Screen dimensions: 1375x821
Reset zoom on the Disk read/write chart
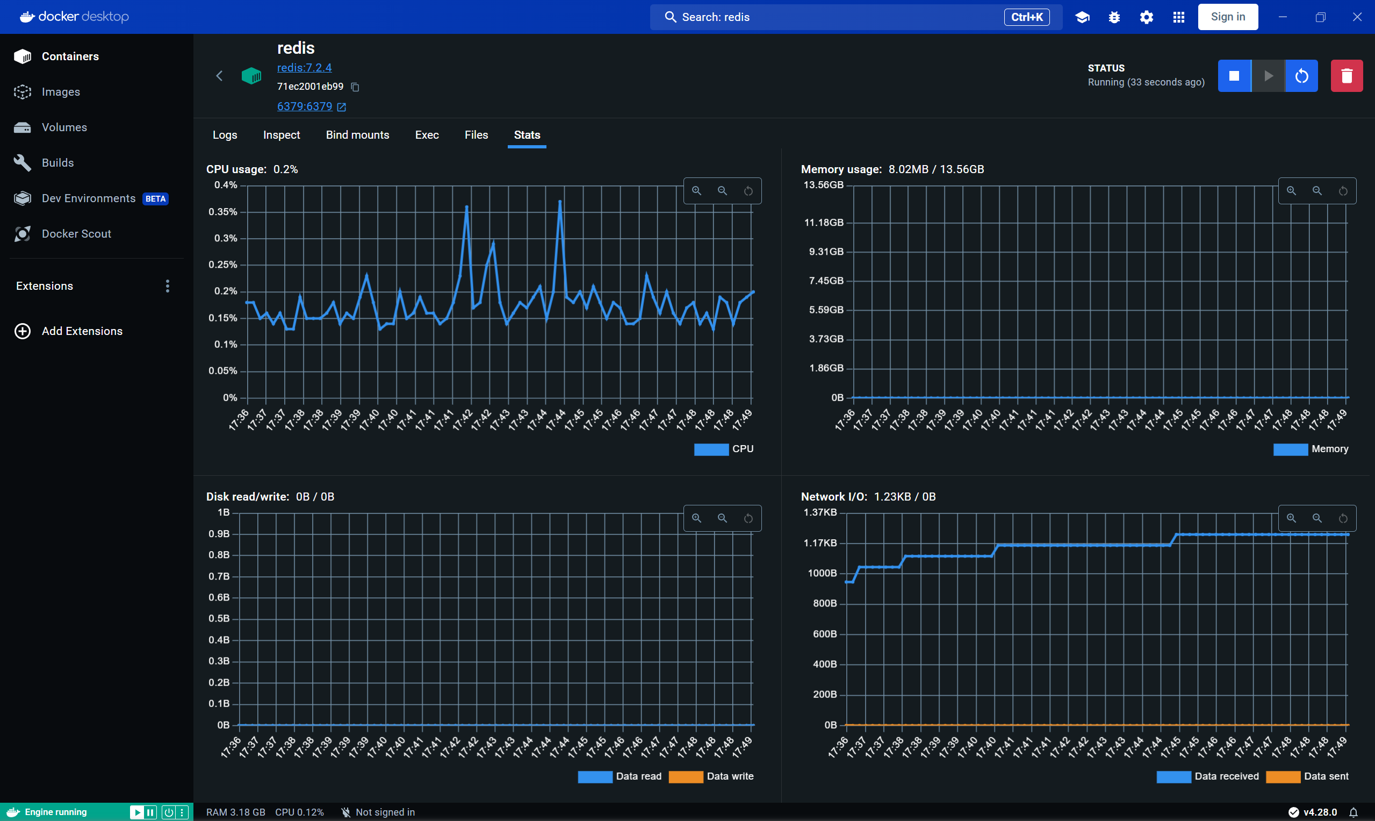click(x=748, y=518)
